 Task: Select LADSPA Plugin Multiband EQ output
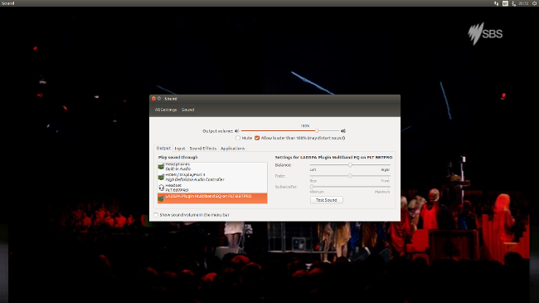(x=212, y=198)
